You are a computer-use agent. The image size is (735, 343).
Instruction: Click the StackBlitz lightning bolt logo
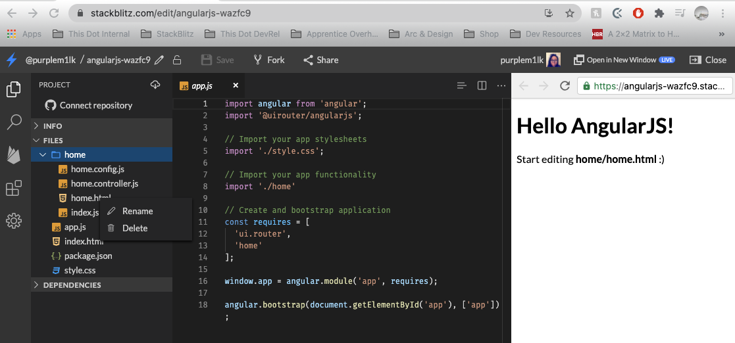(11, 60)
